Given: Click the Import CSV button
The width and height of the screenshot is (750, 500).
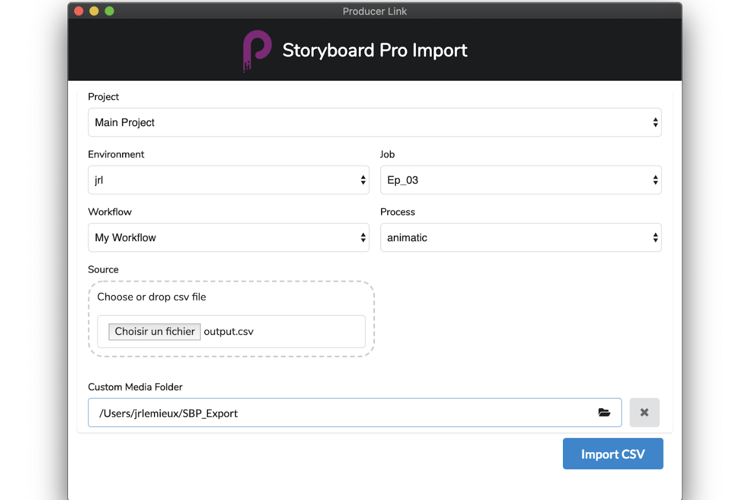Looking at the screenshot, I should (613, 454).
